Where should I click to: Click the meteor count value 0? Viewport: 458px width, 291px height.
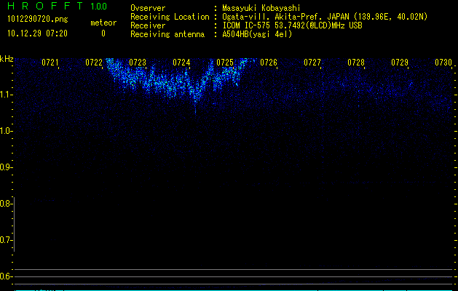click(103, 33)
